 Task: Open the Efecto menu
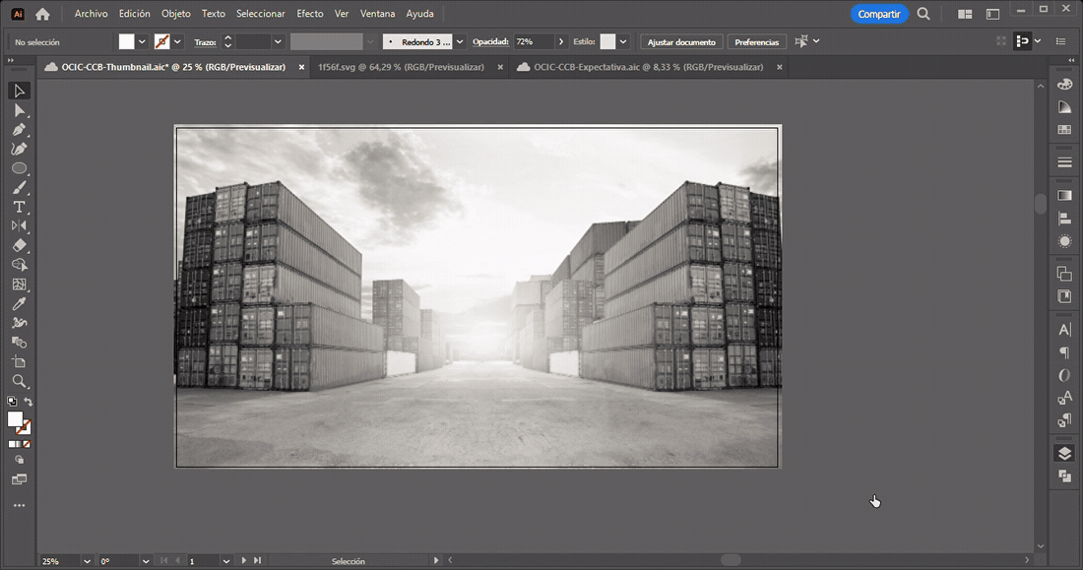310,14
